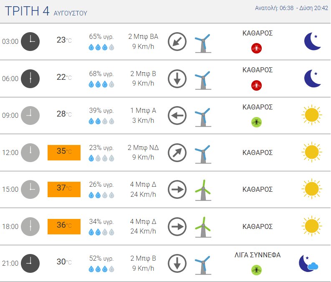Click the ΛΙΓΑ ΣΥΝΝΕΦΑ condition label
Screen dimensions: 331x282
pyautogui.click(x=258, y=255)
